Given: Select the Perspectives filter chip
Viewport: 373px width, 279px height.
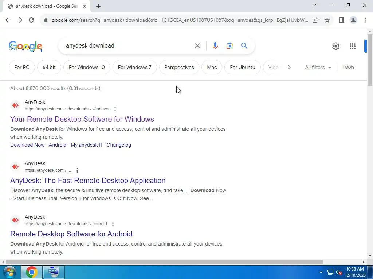Looking at the screenshot, I should [x=179, y=67].
